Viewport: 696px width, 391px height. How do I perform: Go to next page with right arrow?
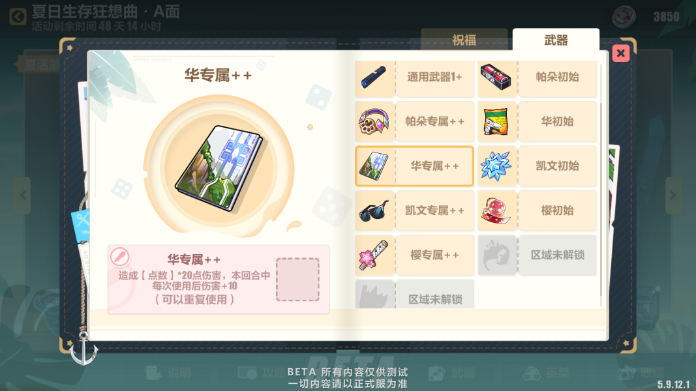(673, 195)
